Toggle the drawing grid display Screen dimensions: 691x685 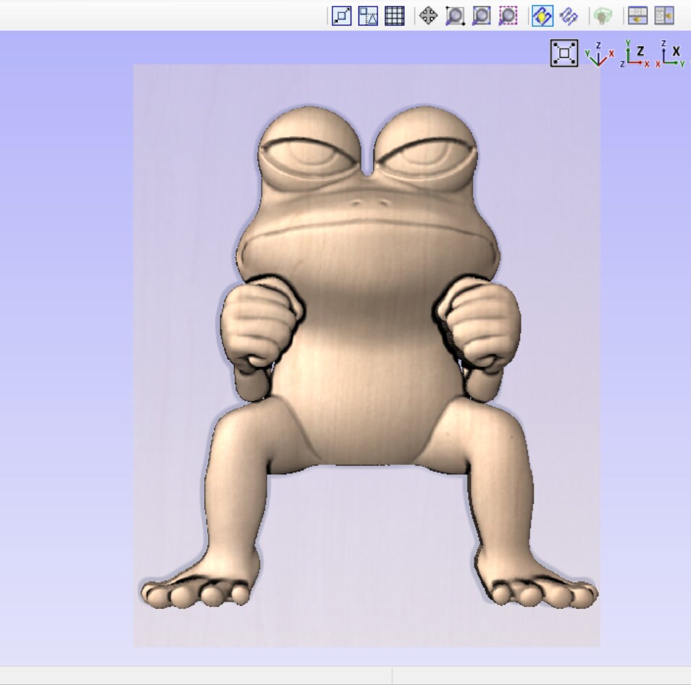(393, 17)
